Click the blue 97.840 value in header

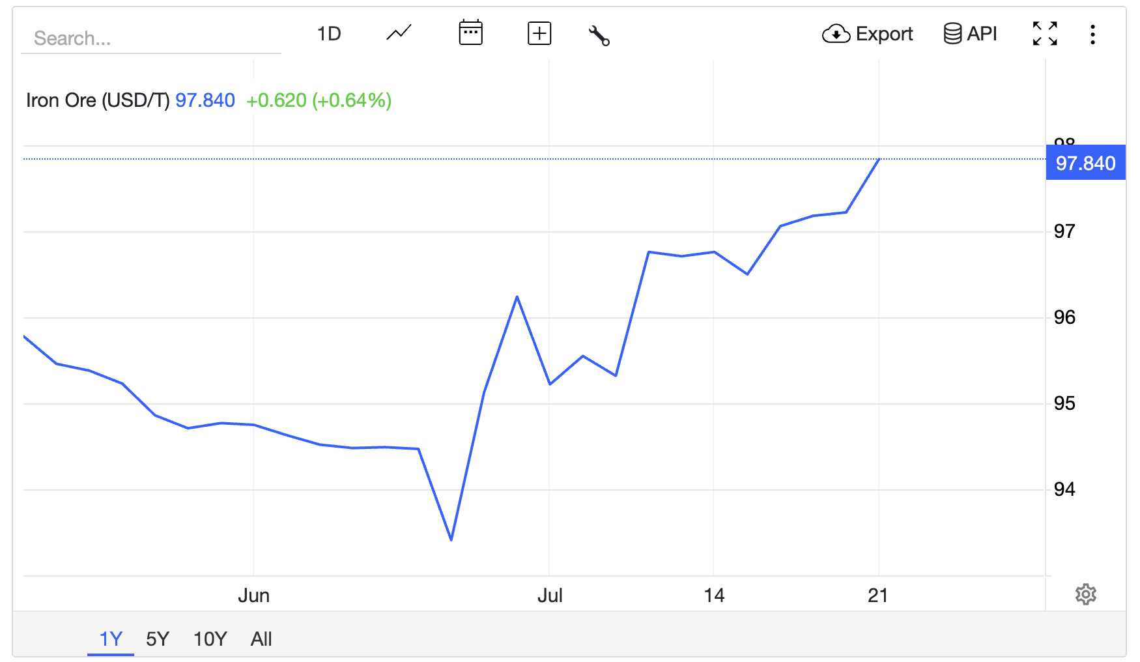click(x=205, y=100)
